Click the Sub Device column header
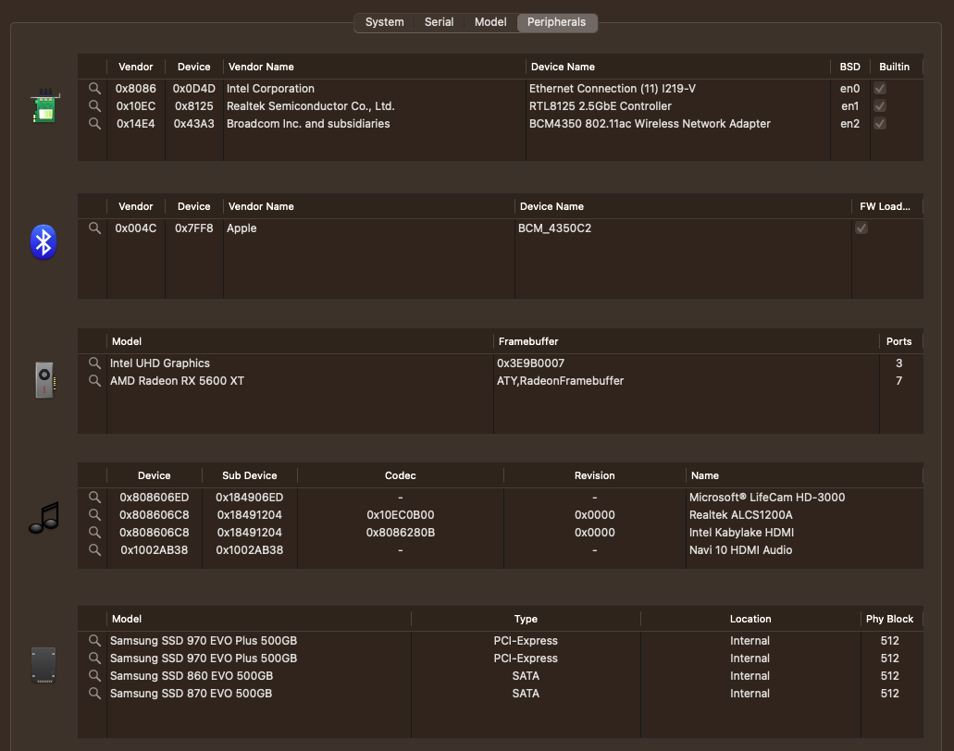 tap(250, 475)
